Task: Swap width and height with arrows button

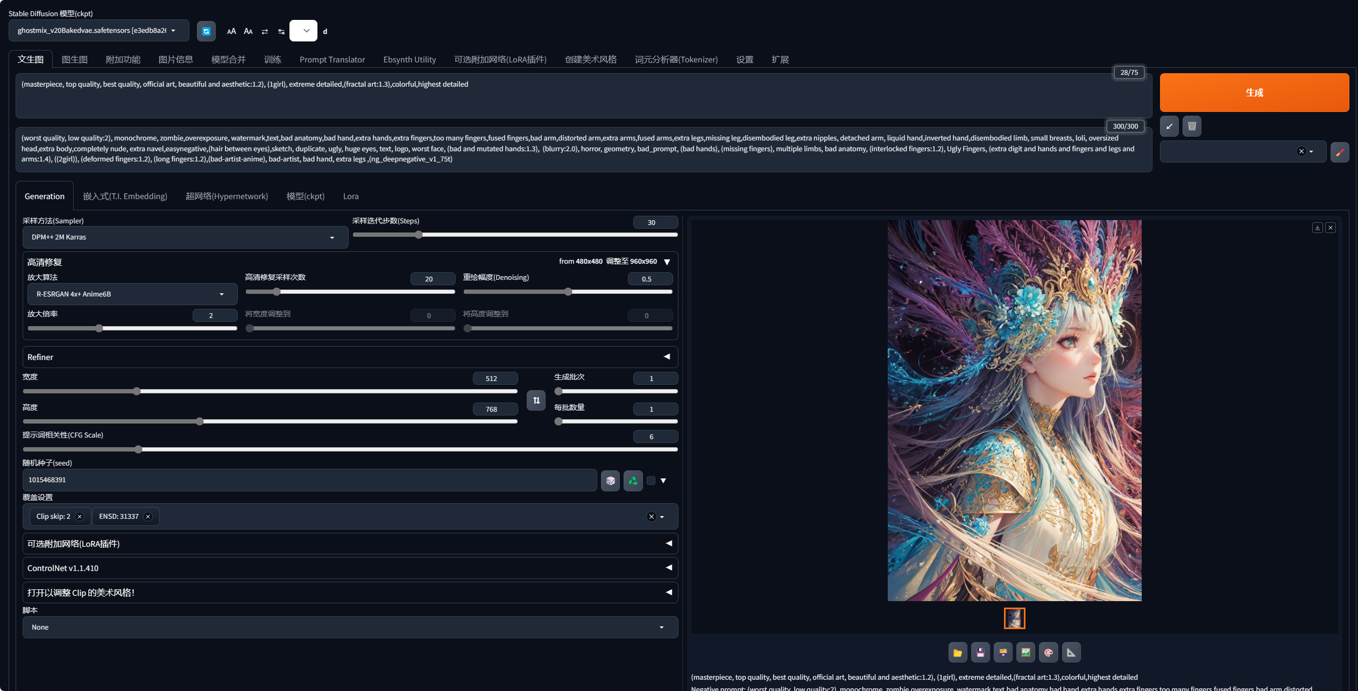Action: pos(536,400)
